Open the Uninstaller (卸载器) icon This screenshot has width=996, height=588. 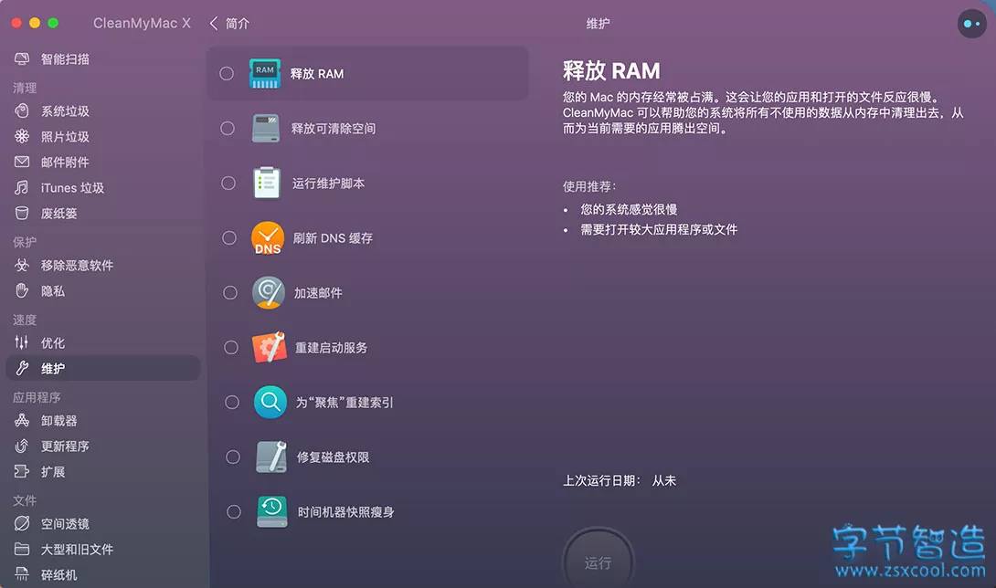[22, 420]
